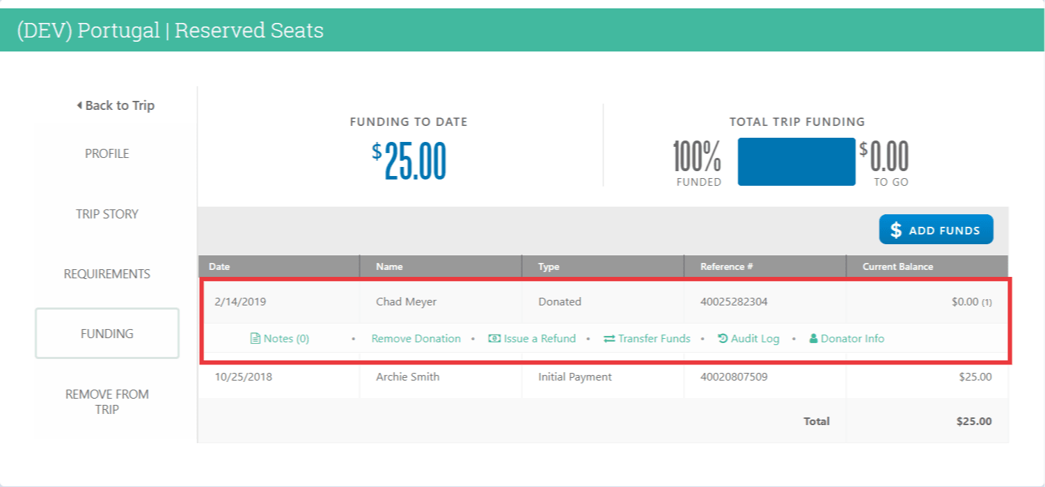Viewport: 1045px width, 487px height.
Task: Click the (DEV) Portugal Reserved Seats title
Action: pyautogui.click(x=171, y=31)
